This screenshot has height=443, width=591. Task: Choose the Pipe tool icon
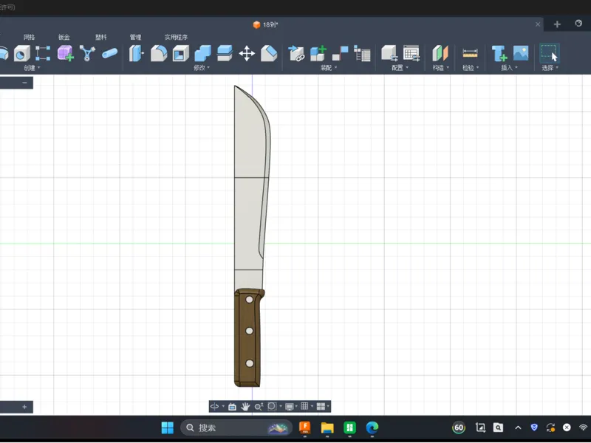[109, 53]
